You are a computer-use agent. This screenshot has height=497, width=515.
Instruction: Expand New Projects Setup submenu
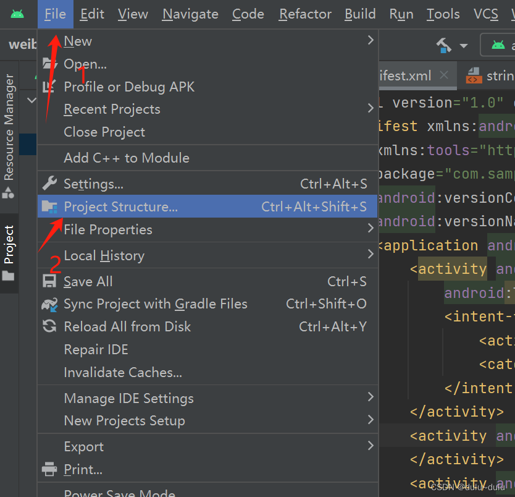207,421
